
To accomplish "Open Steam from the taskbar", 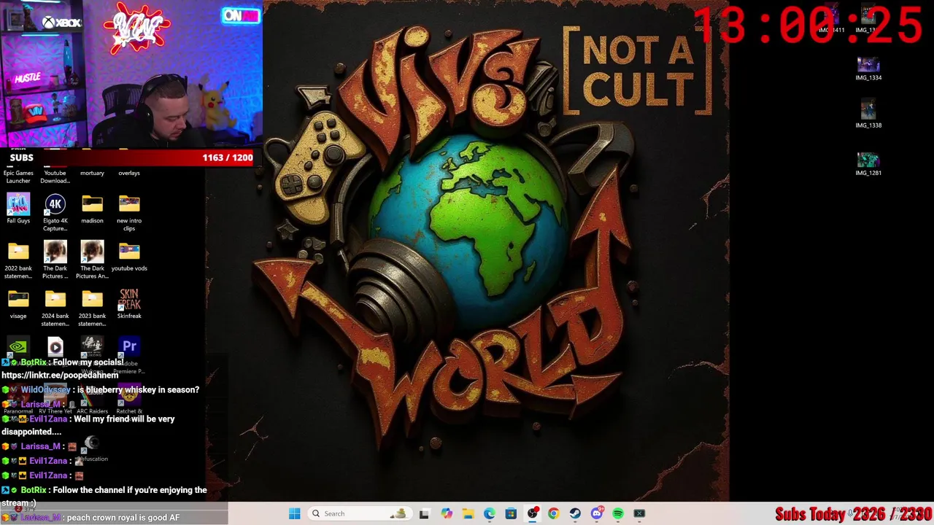I will (575, 513).
